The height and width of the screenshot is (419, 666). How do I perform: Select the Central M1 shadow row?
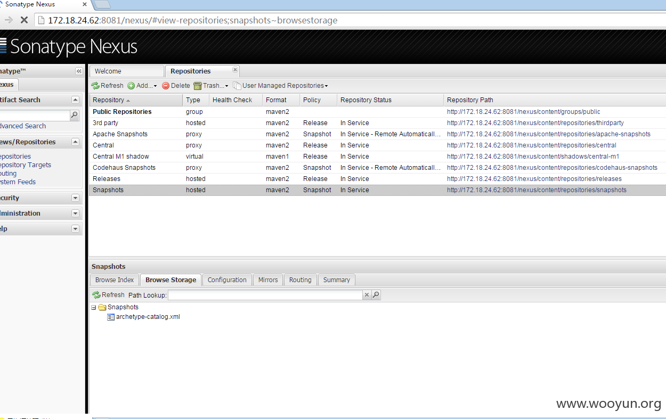click(377, 157)
